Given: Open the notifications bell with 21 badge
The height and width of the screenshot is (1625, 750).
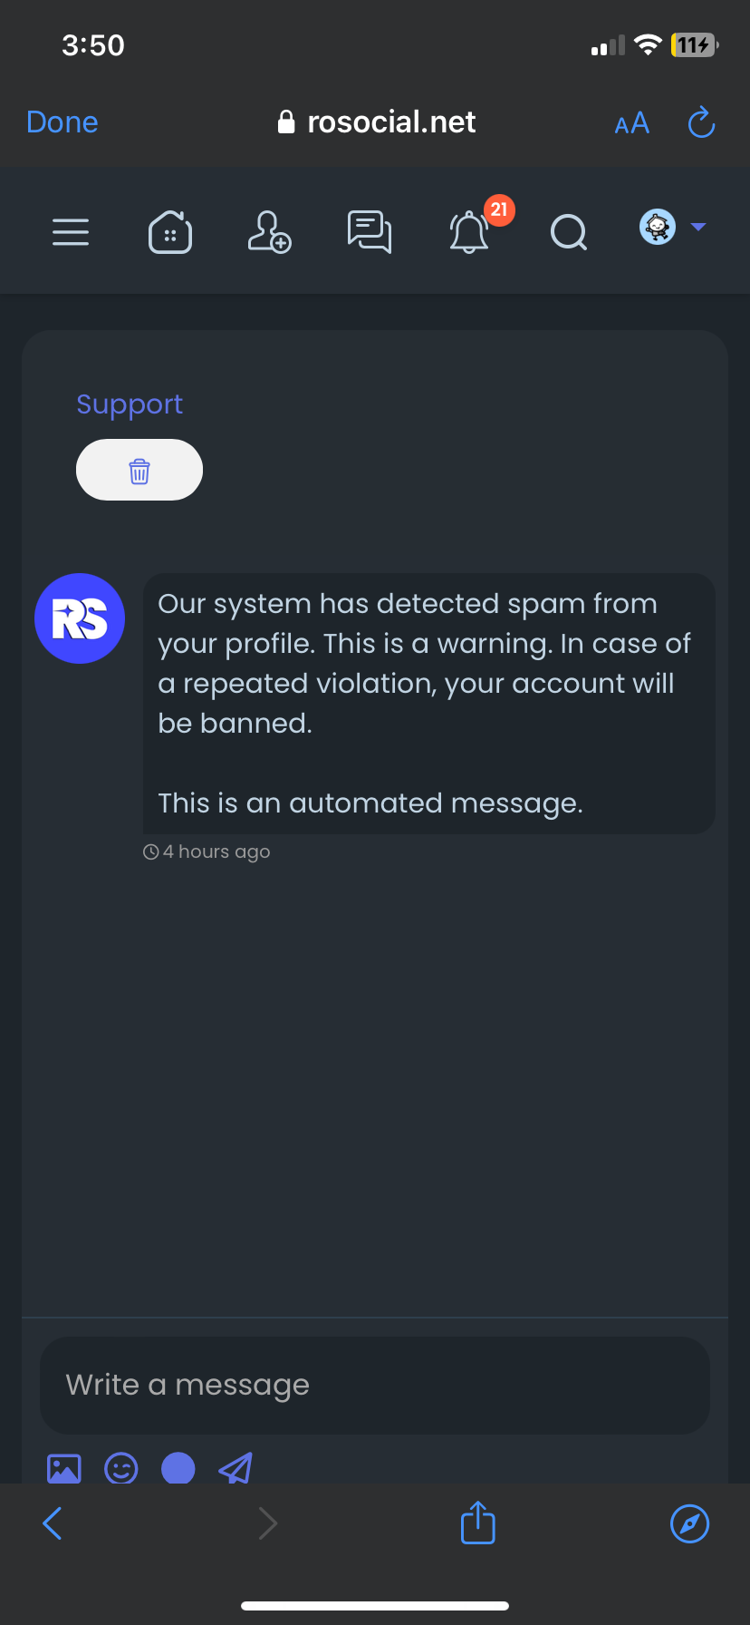Looking at the screenshot, I should pos(470,232).
